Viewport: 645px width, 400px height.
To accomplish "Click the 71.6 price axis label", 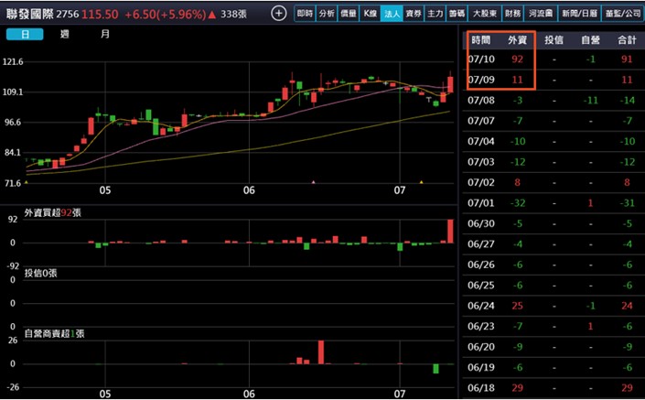I will coord(12,183).
